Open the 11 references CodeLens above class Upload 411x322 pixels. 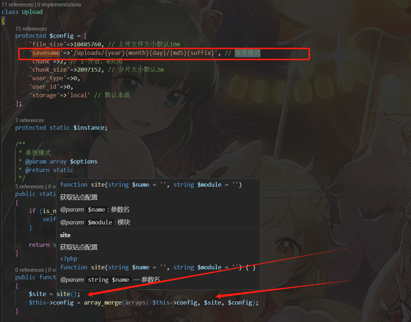tap(17, 4)
